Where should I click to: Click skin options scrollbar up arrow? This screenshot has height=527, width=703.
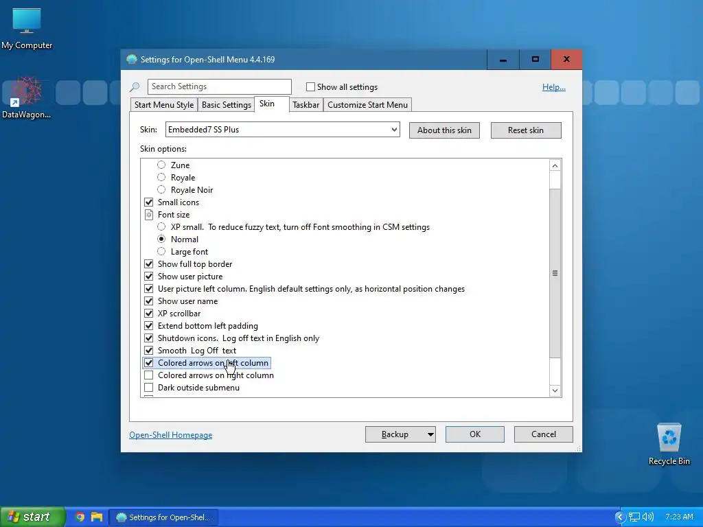(555, 166)
